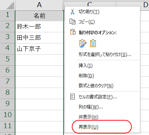149x135 pixels.
Task: Click empty cell A8
Action: [x=39, y=93]
